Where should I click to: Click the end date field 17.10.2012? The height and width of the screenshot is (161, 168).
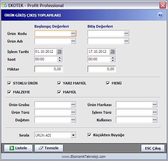99,52
